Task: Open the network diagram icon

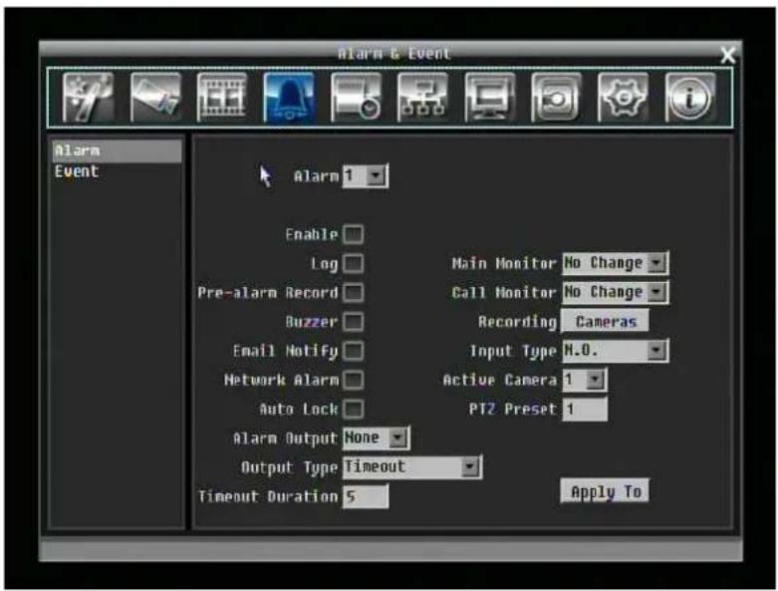Action: tap(422, 98)
